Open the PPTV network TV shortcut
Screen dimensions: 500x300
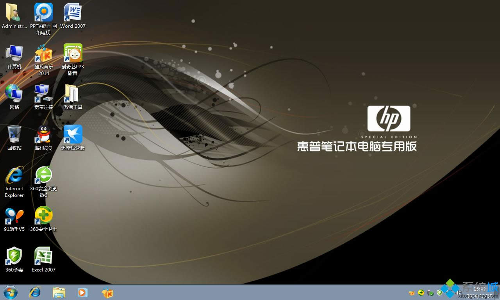pos(43,13)
